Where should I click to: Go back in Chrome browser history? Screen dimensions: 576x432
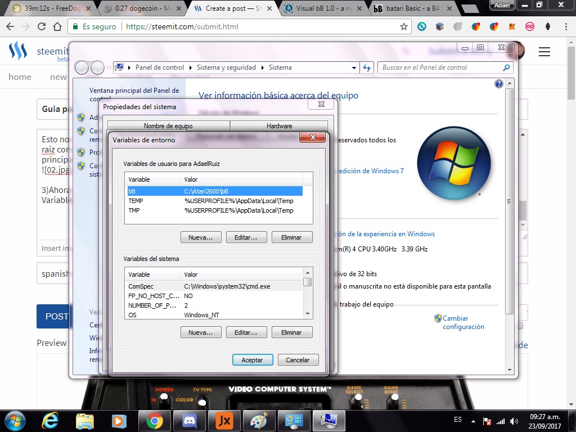coord(10,26)
